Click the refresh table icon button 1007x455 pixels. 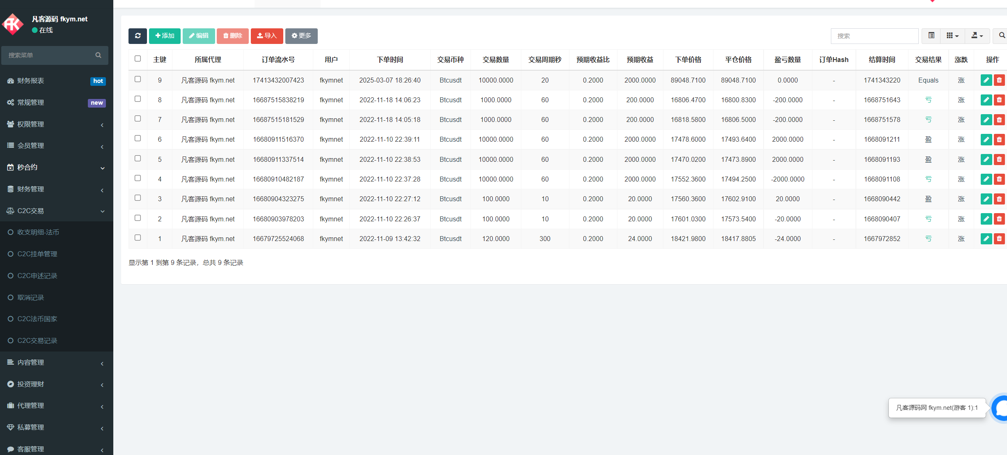tap(138, 36)
